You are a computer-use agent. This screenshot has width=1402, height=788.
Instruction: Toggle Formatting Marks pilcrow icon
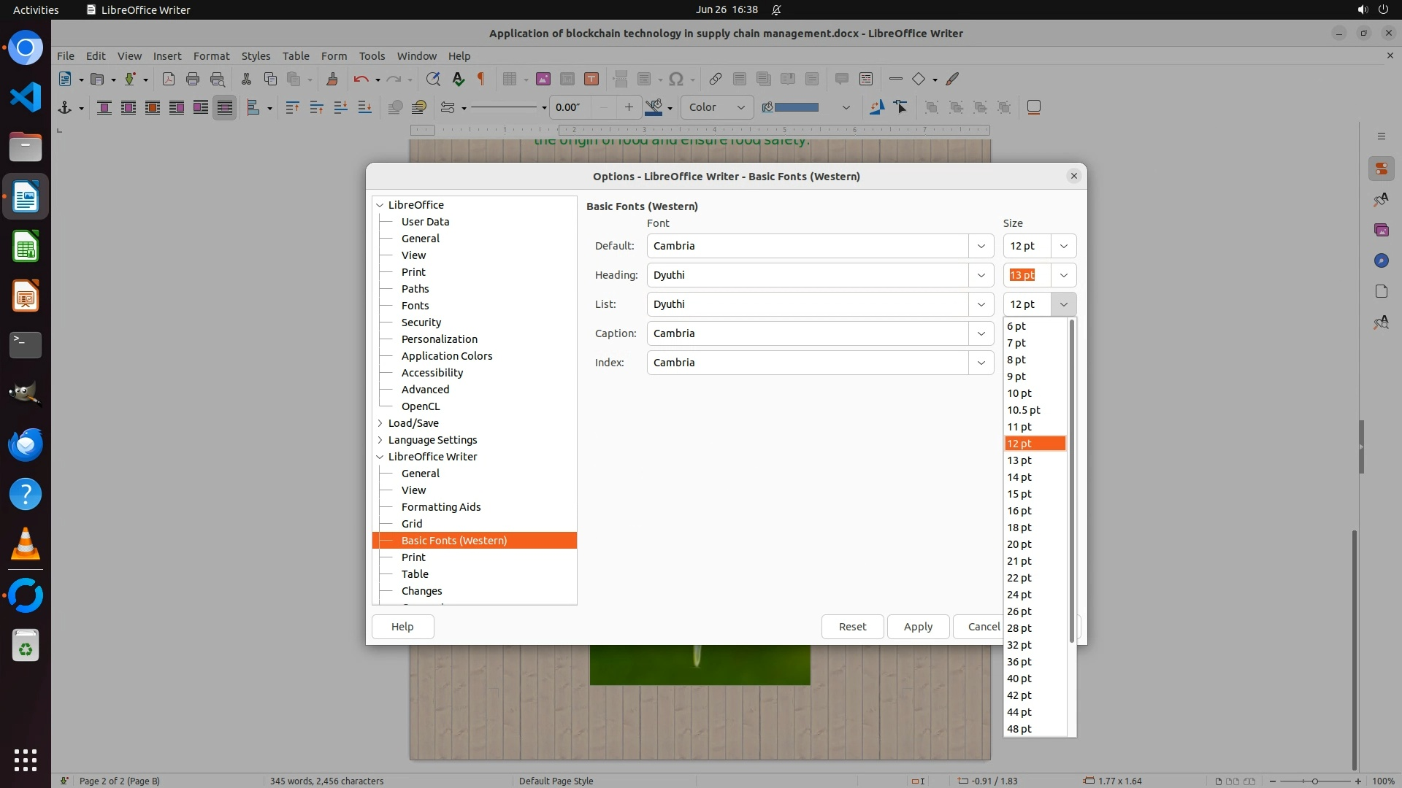pyautogui.click(x=481, y=79)
